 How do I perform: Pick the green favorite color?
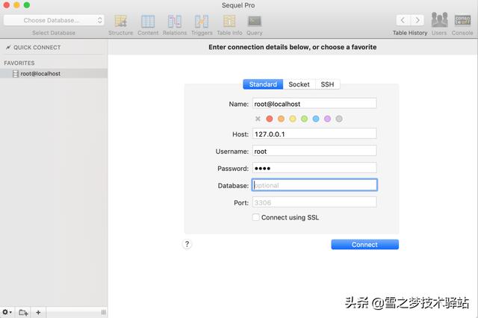(x=304, y=119)
